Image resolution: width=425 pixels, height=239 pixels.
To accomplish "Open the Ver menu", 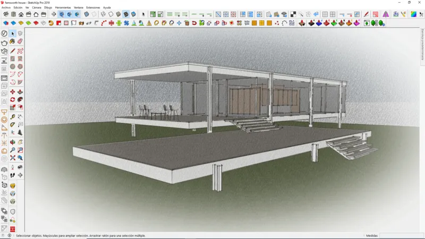I will [27, 7].
